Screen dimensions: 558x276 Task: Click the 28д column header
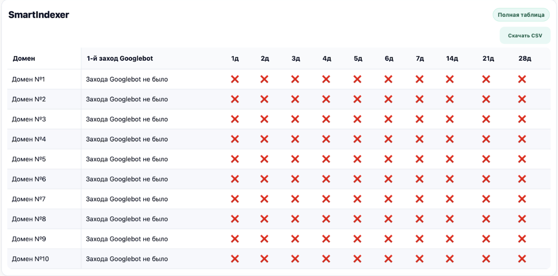[x=525, y=59]
